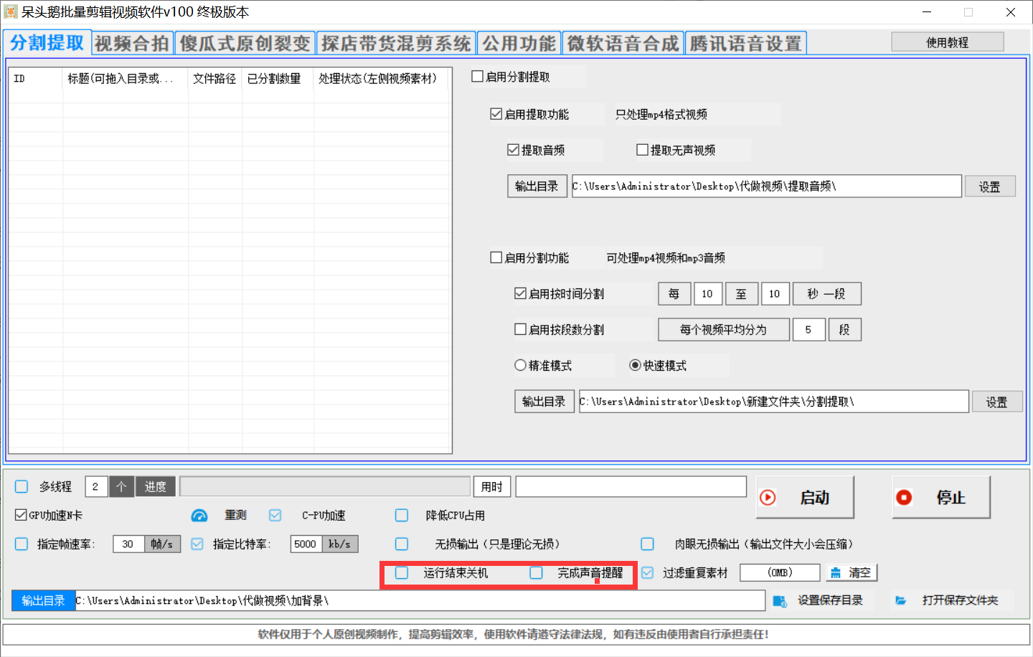Click the bitrate field showing 5000

click(x=306, y=544)
